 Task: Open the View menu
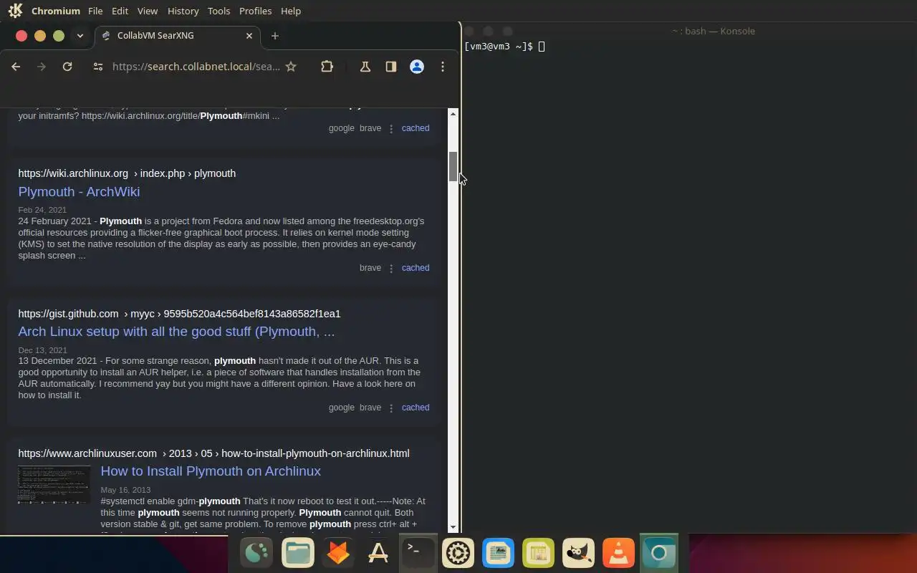(148, 11)
